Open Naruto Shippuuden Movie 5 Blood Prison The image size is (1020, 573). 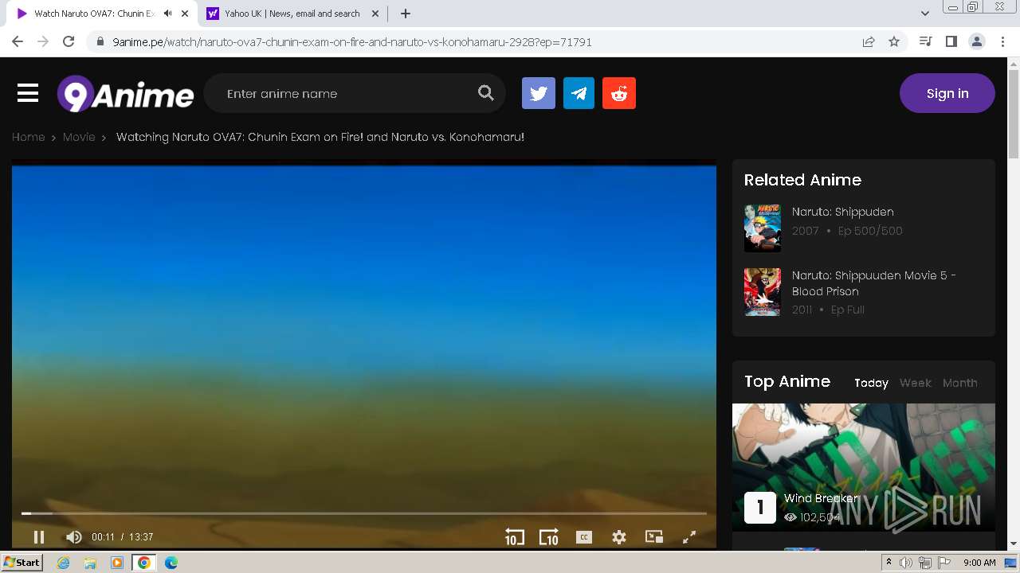coord(874,283)
